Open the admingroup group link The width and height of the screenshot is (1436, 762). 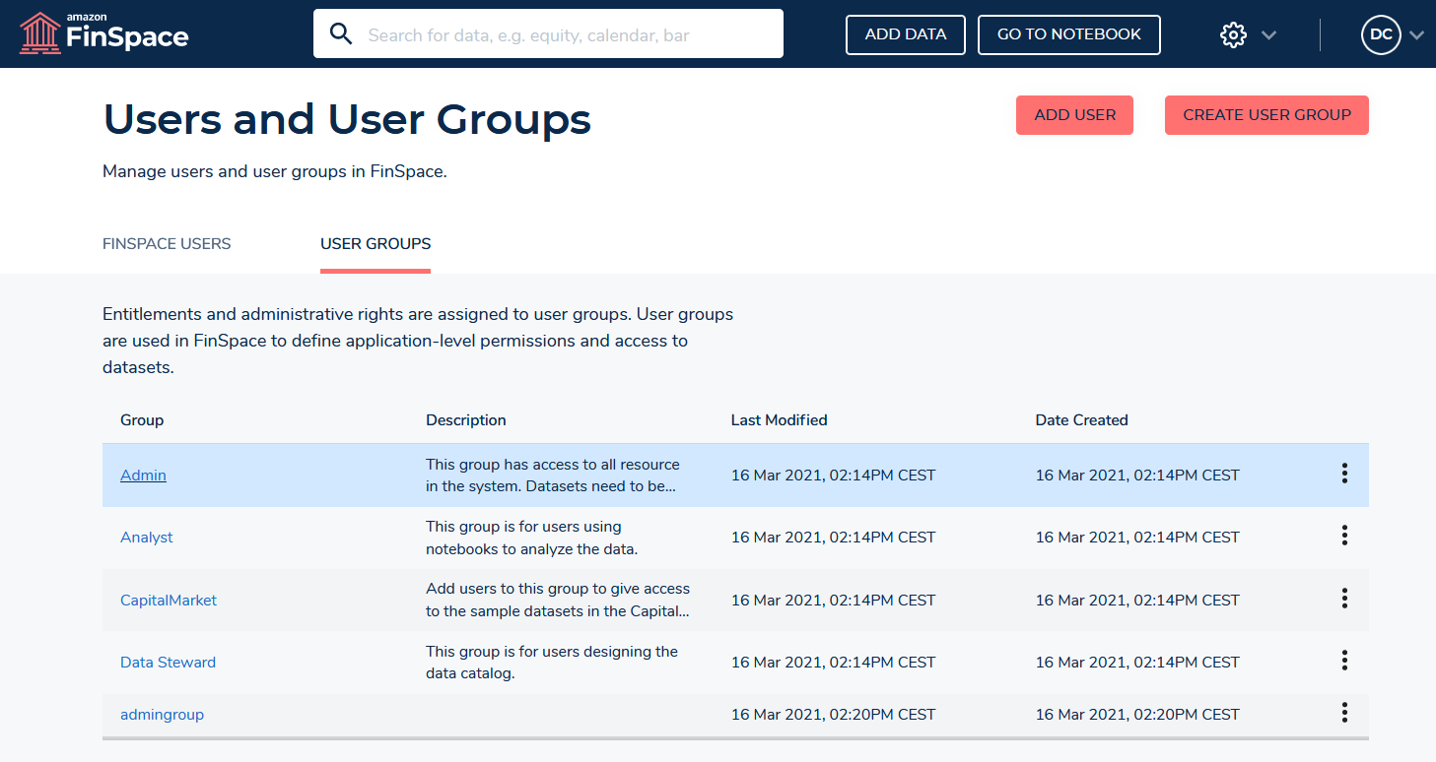click(162, 715)
